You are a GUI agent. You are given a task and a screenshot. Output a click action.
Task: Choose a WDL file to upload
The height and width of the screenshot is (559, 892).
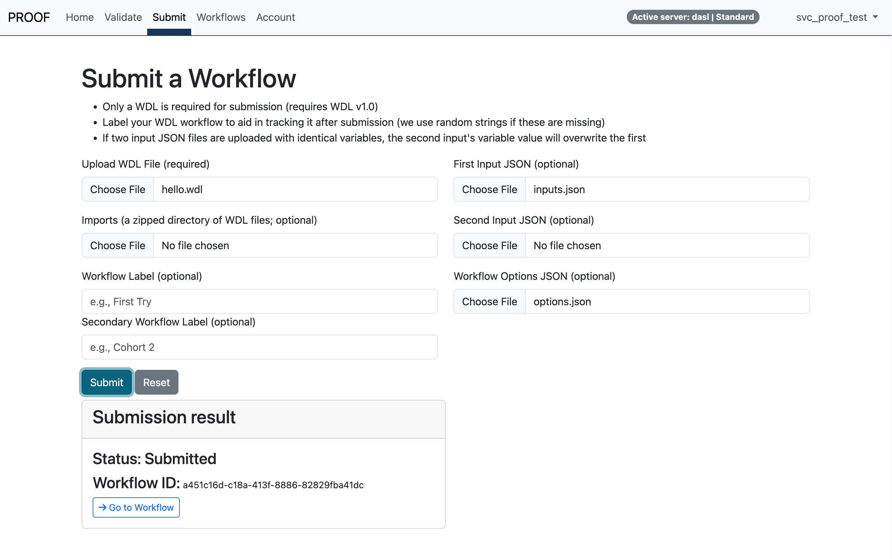coord(117,189)
